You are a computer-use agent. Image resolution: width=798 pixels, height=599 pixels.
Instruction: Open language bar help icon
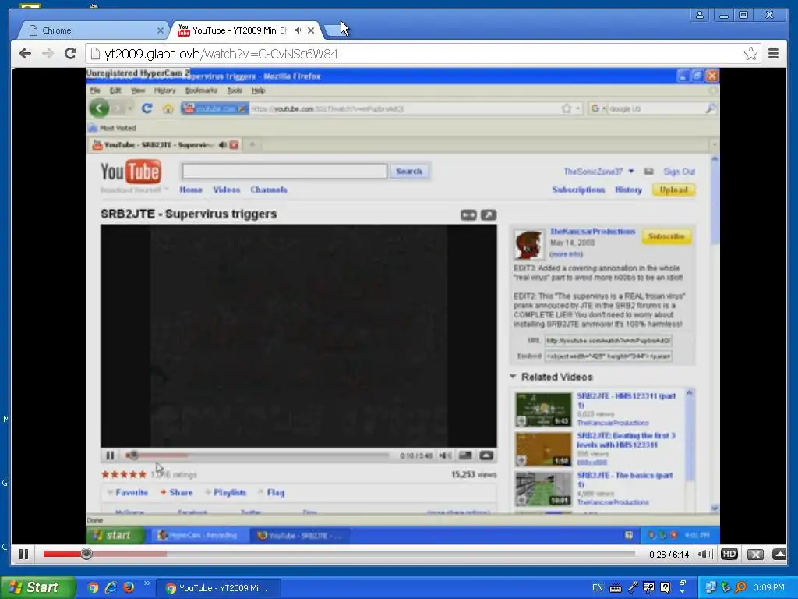(665, 587)
